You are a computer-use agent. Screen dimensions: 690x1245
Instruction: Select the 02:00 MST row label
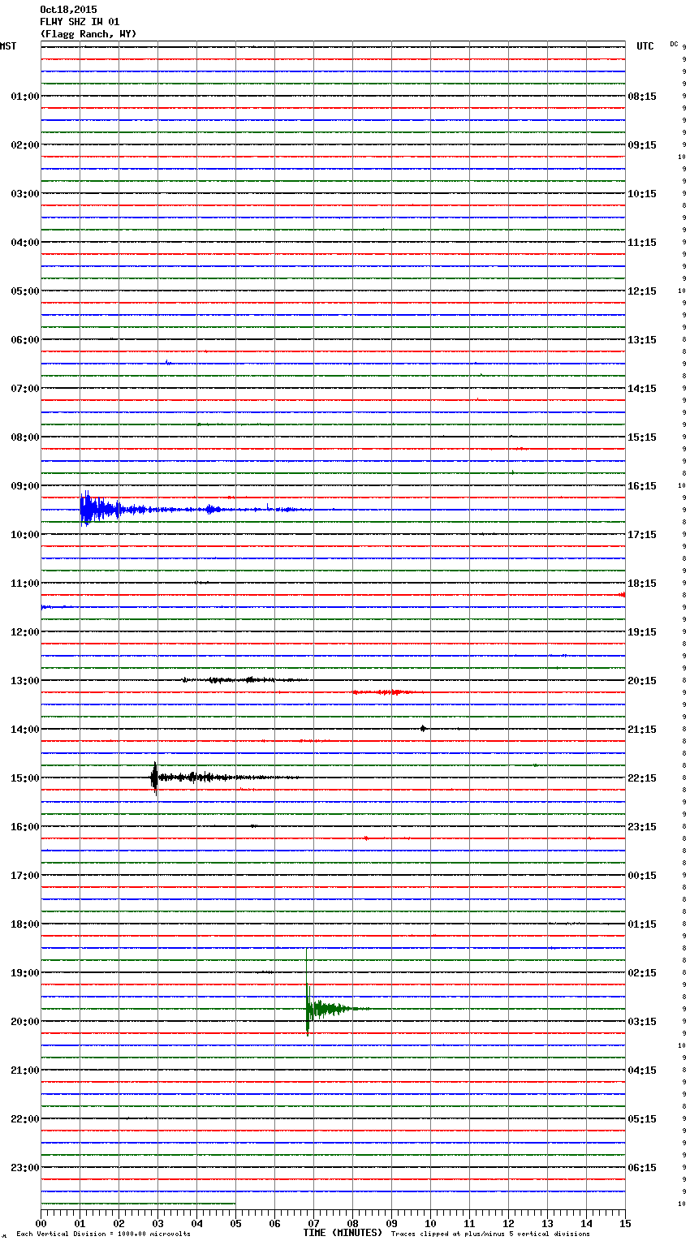click(x=25, y=145)
